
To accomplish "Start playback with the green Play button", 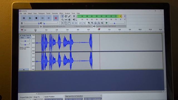I will pos(30,18).
